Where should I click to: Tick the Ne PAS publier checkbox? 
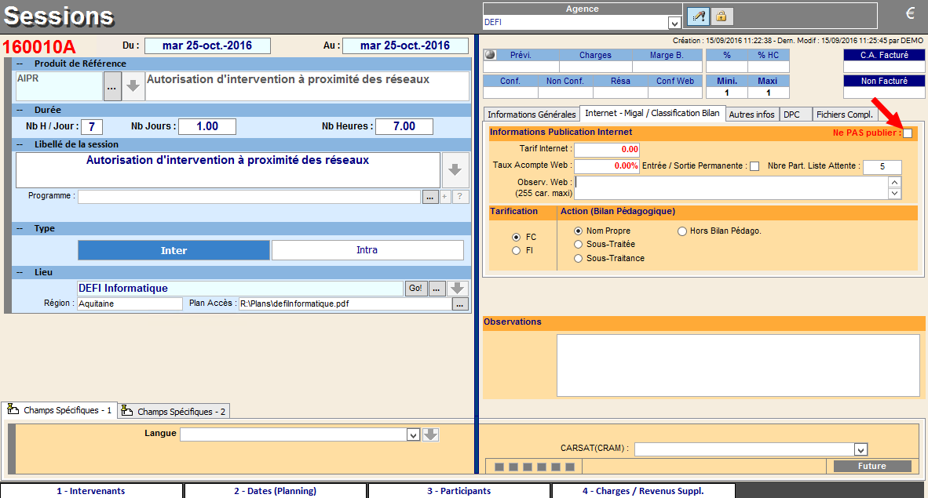pos(908,133)
